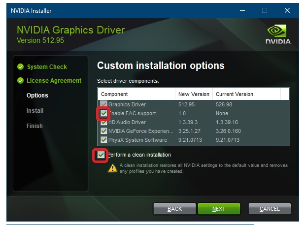Image resolution: width=305 pixels, height=225 pixels.
Task: Uncheck the Enable EAC support checkbox
Action: coord(103,114)
